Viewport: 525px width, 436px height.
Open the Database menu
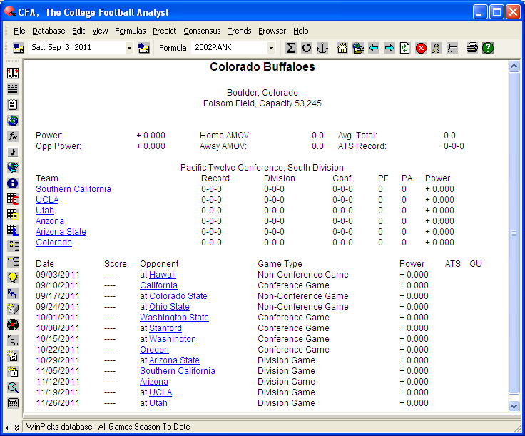coord(49,31)
